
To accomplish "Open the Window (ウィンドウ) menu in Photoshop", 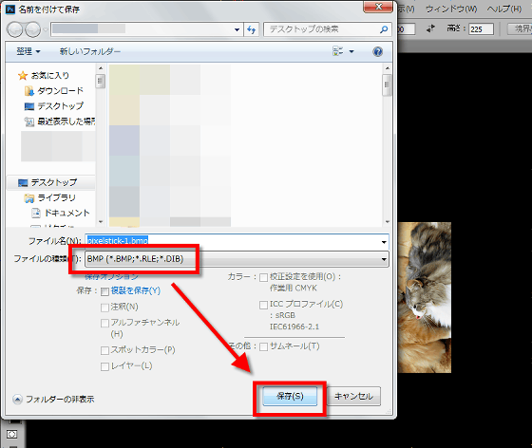I will tap(451, 9).
